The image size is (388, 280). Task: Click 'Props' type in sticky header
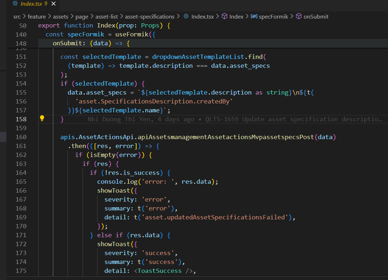coord(150,25)
